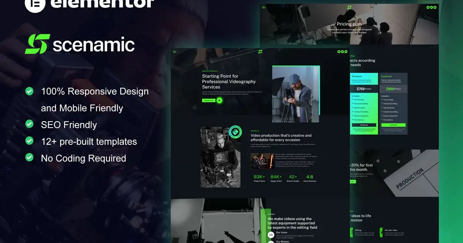Click green step icon beside Get your video
This screenshot has width=463, height=243.
381,232
